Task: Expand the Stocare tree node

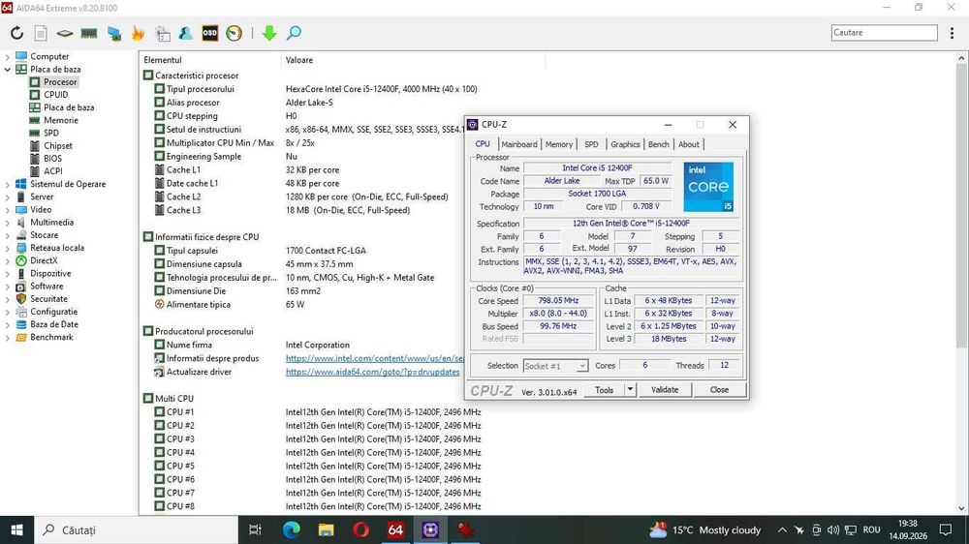Action: pos(8,235)
